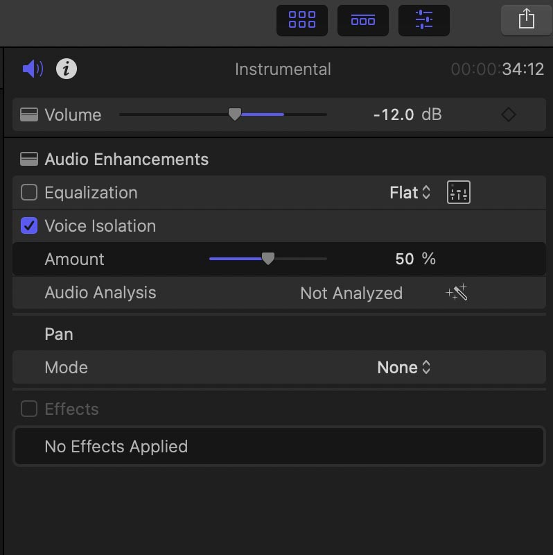
Task: Run Audio Analysis magic wand
Action: [x=457, y=293]
